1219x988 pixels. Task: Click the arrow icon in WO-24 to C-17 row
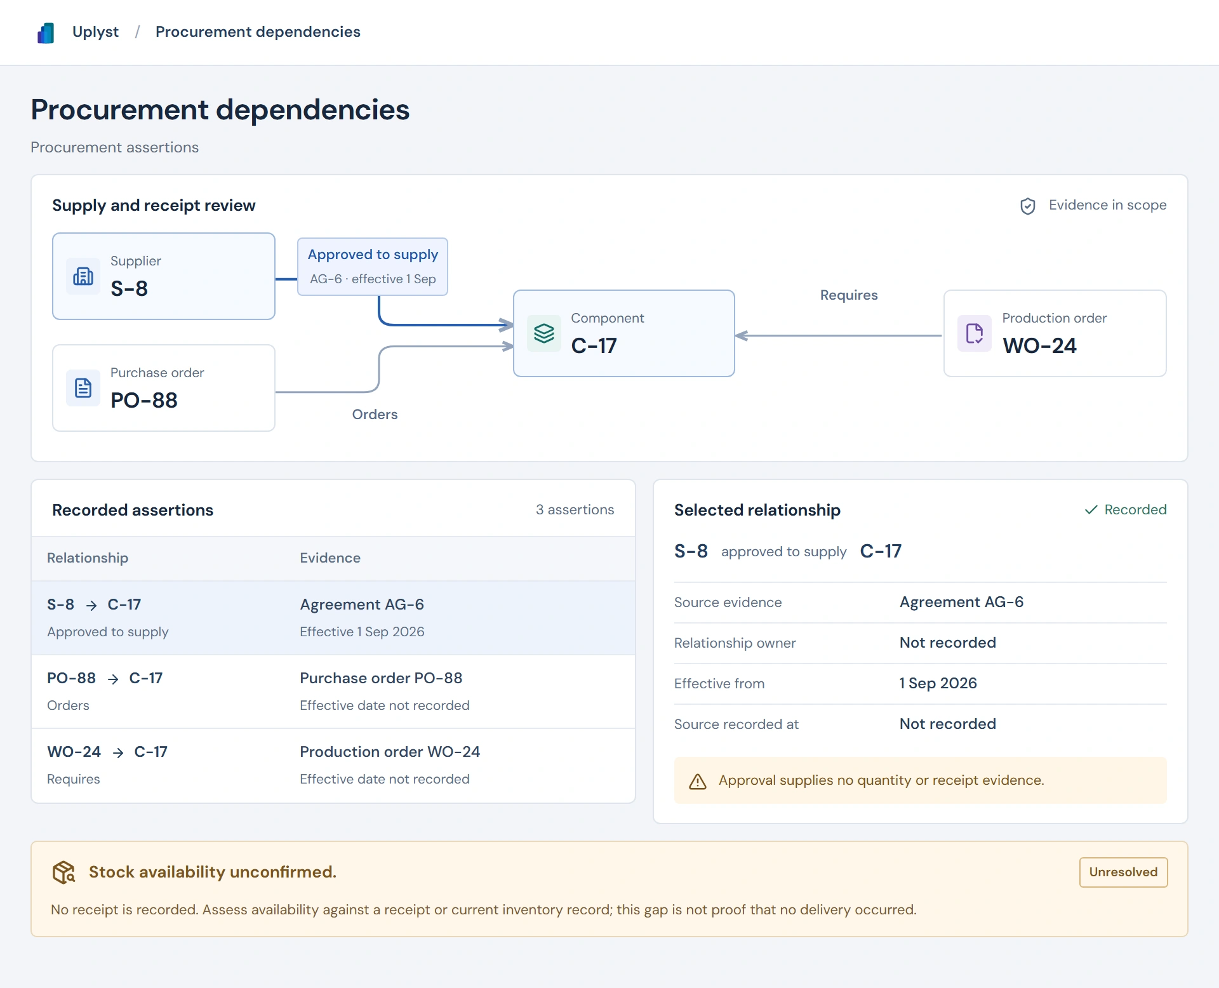pos(118,752)
